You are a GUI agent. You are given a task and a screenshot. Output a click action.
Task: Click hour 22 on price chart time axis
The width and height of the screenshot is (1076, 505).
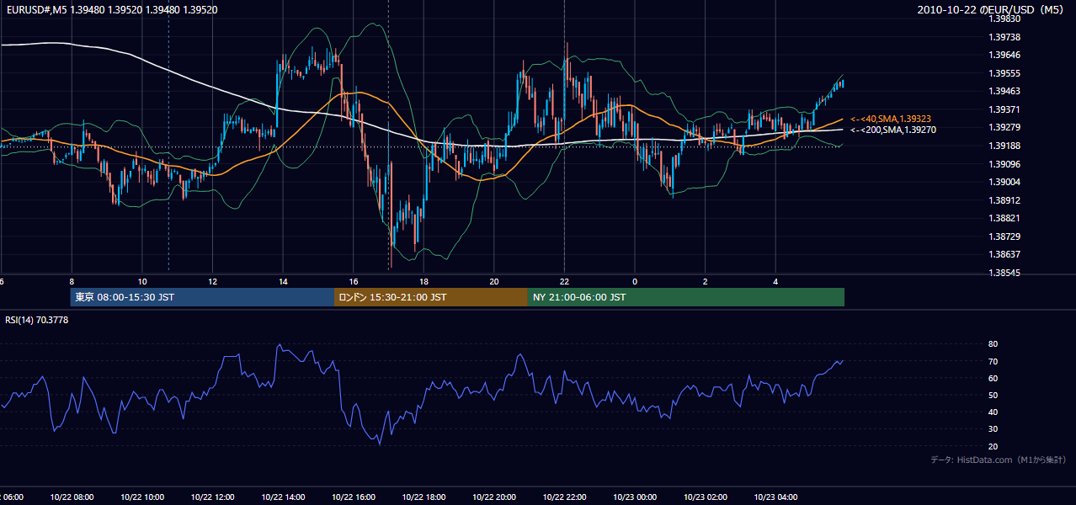tap(564, 281)
